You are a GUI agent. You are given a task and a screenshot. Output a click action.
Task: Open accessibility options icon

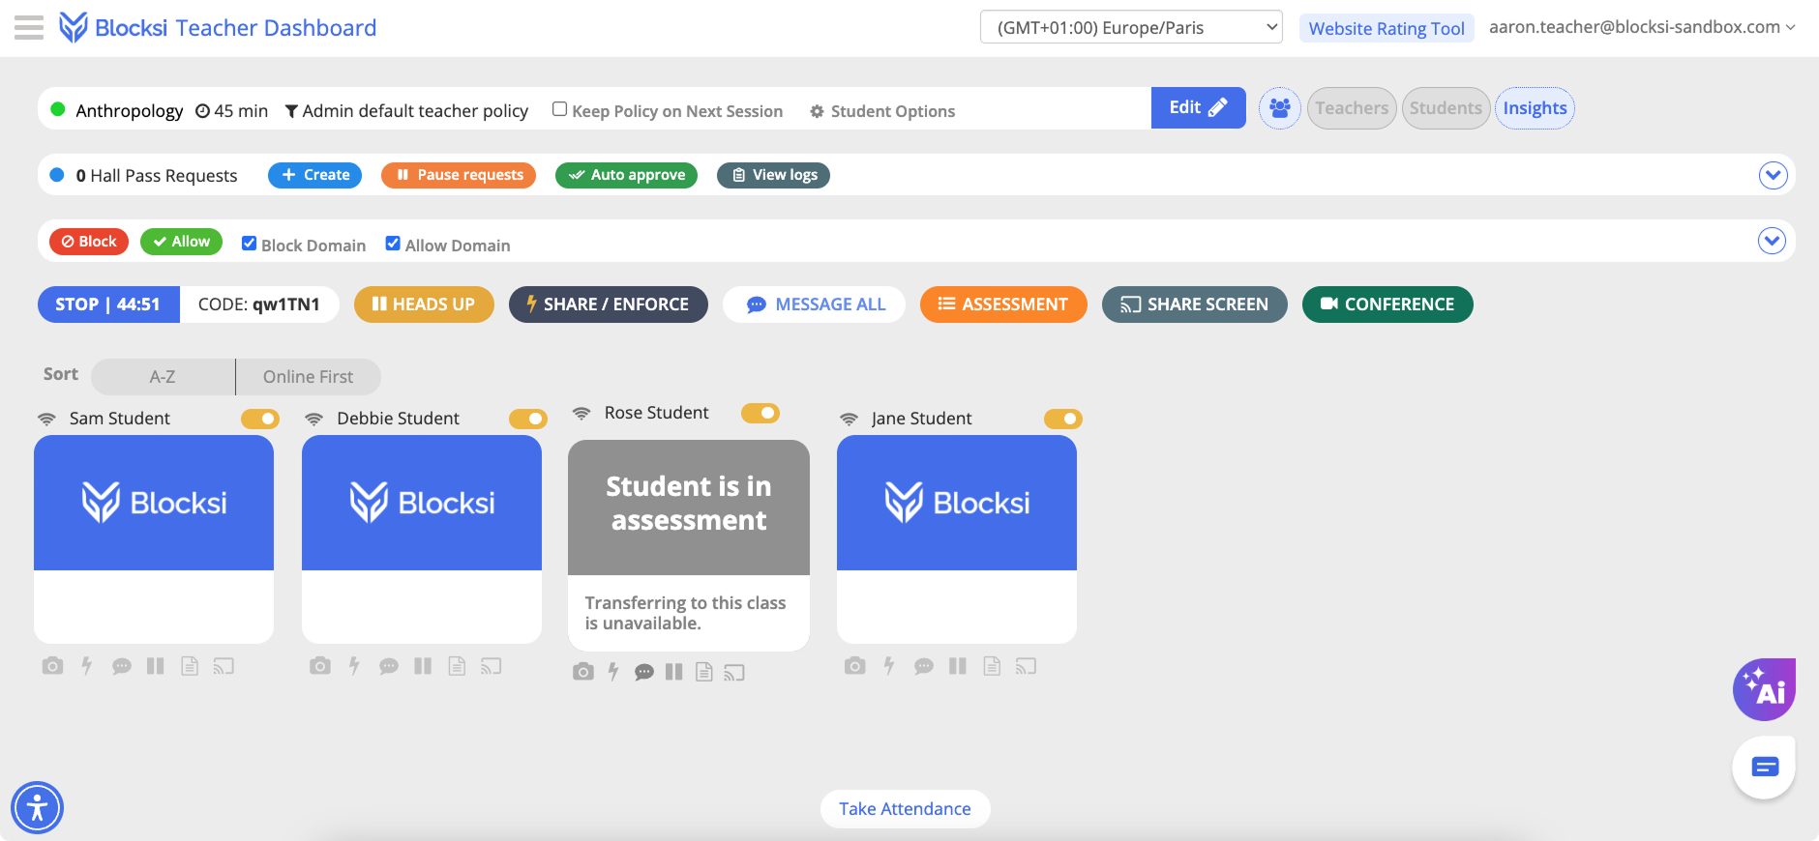click(x=37, y=807)
